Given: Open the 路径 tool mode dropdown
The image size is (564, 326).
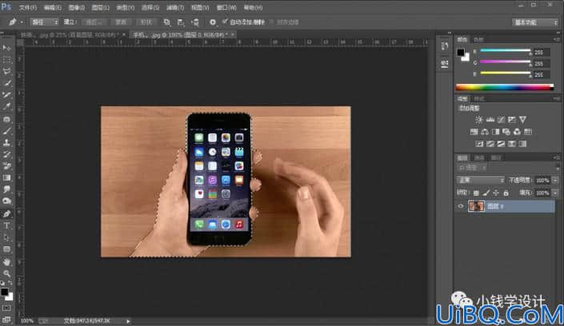Looking at the screenshot, I should point(44,22).
